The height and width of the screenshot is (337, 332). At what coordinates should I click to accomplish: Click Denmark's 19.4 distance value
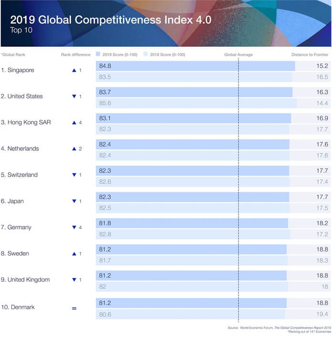tap(322, 314)
